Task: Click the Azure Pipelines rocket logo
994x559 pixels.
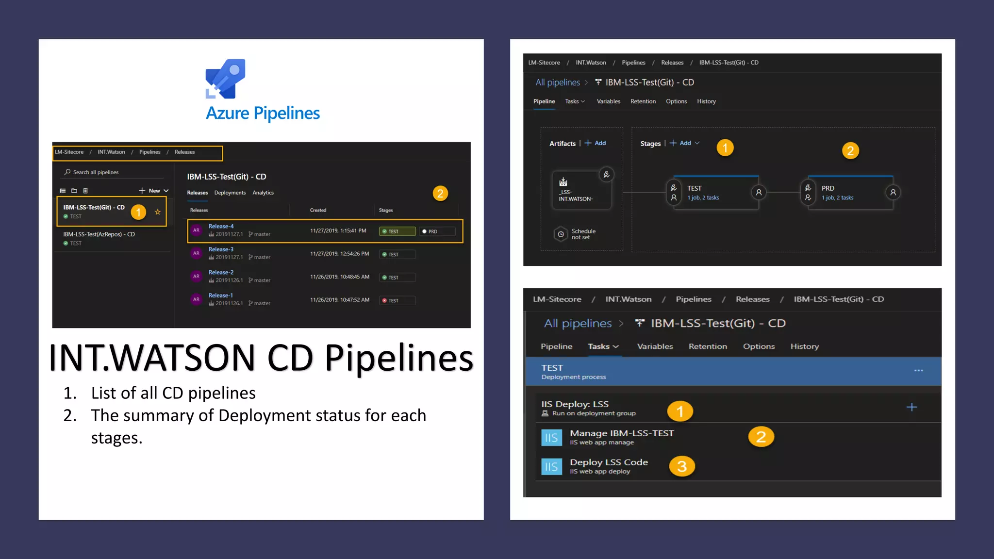Action: coord(225,79)
